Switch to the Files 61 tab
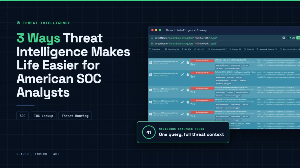Image resolution: width=300 pixels, height=168 pixels. pyautogui.click(x=249, y=49)
